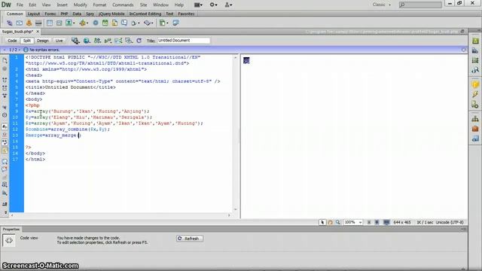Click the Tag Chooser icon
Screen dimensions: 482x271
(x=175, y=23)
